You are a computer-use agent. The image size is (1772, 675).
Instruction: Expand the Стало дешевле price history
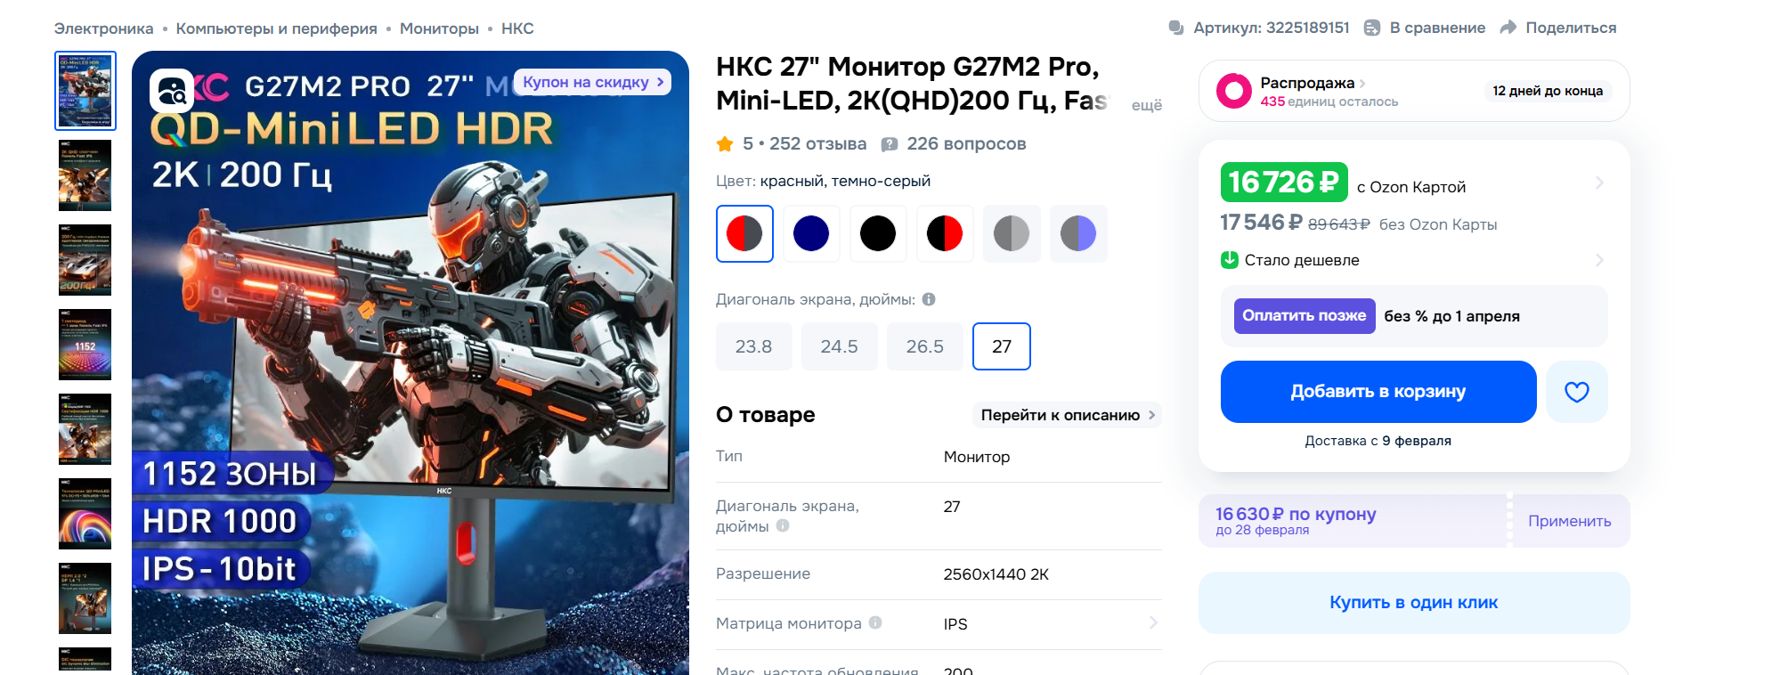(x=1599, y=260)
